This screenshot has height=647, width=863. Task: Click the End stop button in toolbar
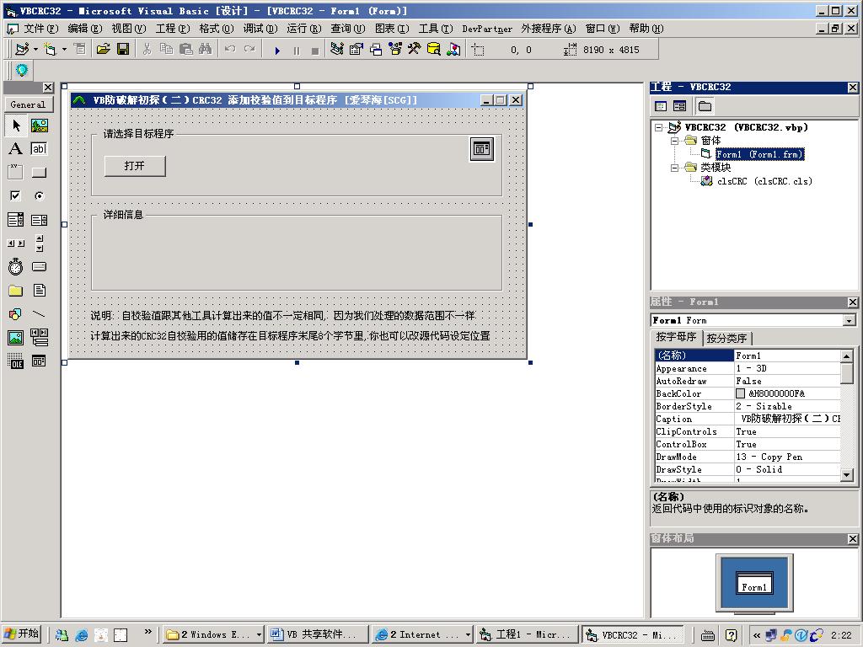[x=315, y=51]
